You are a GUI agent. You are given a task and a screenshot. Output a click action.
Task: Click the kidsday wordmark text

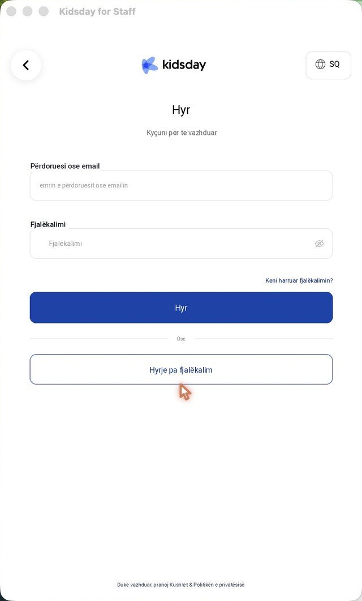click(x=184, y=65)
